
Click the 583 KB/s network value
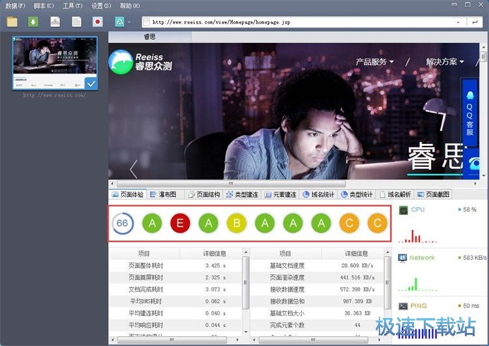pyautogui.click(x=475, y=258)
